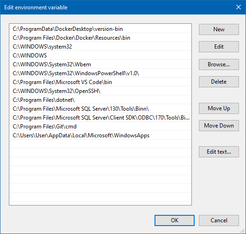The image size is (246, 234).
Task: Click the Move Up button
Action: (x=219, y=108)
